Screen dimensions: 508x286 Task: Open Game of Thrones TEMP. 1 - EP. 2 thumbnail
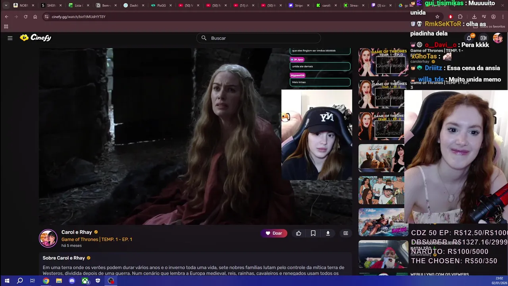[383, 62]
